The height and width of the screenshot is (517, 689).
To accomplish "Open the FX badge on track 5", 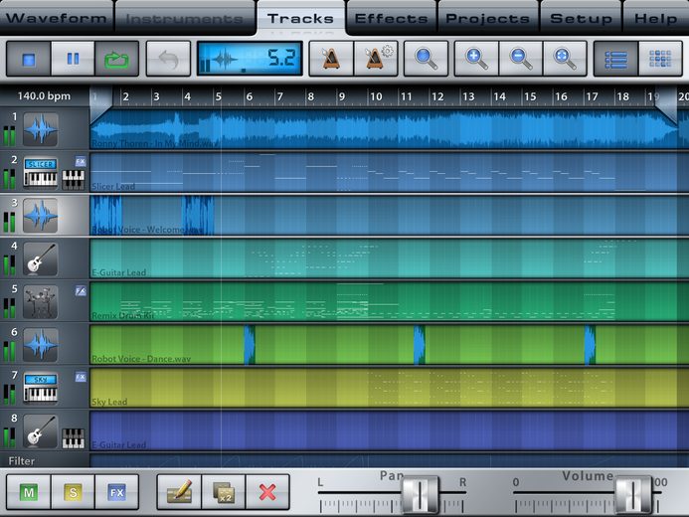I will click(80, 290).
